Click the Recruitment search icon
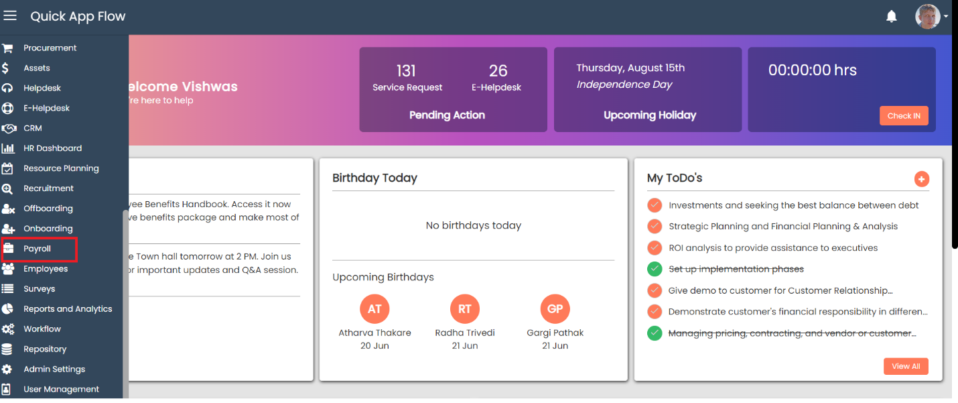 tap(7, 189)
